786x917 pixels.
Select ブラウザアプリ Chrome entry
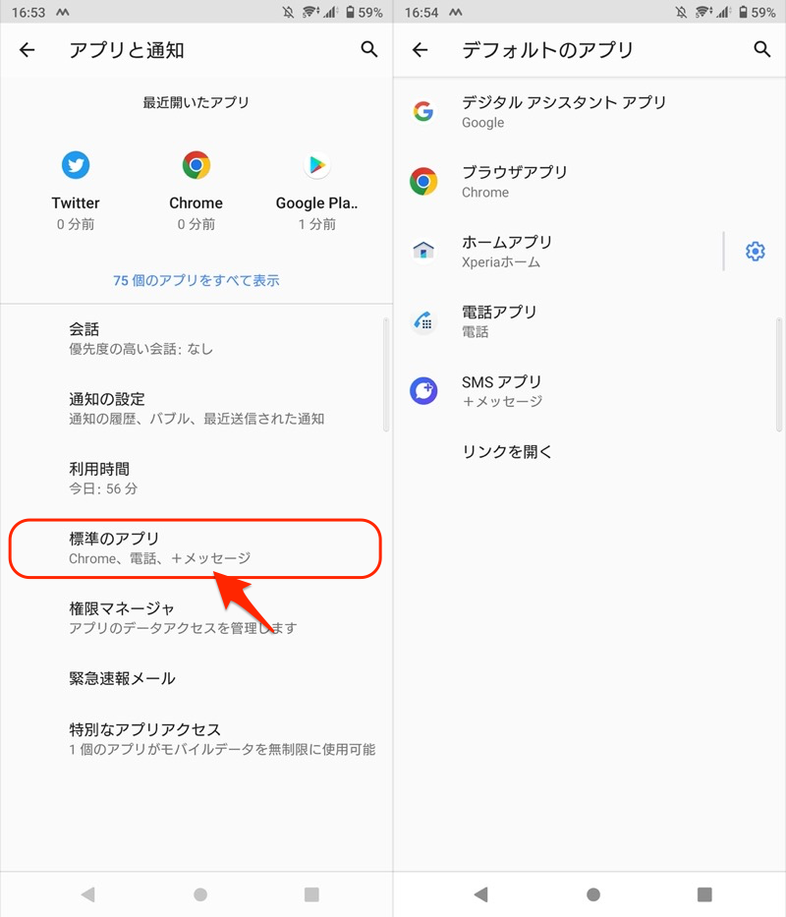pyautogui.click(x=589, y=181)
